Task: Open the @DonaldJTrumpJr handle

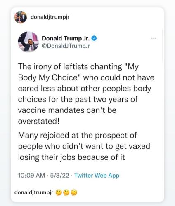Action: click(66, 46)
